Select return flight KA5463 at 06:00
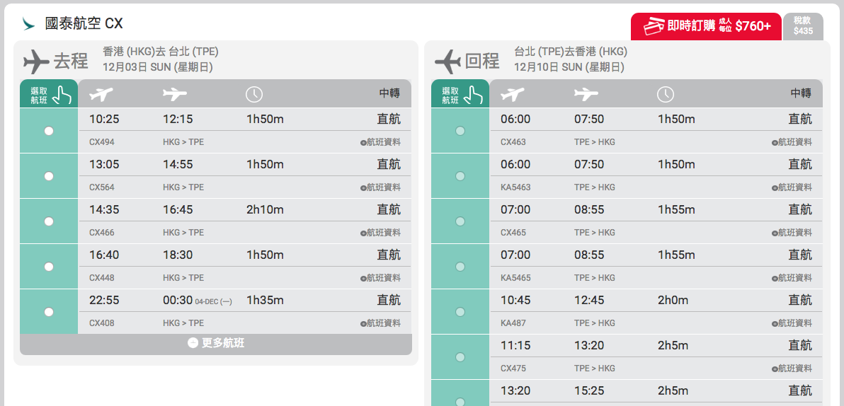844x406 pixels. [460, 176]
